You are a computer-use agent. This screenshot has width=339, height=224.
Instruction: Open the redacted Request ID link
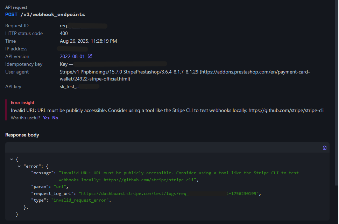[x=83, y=26]
